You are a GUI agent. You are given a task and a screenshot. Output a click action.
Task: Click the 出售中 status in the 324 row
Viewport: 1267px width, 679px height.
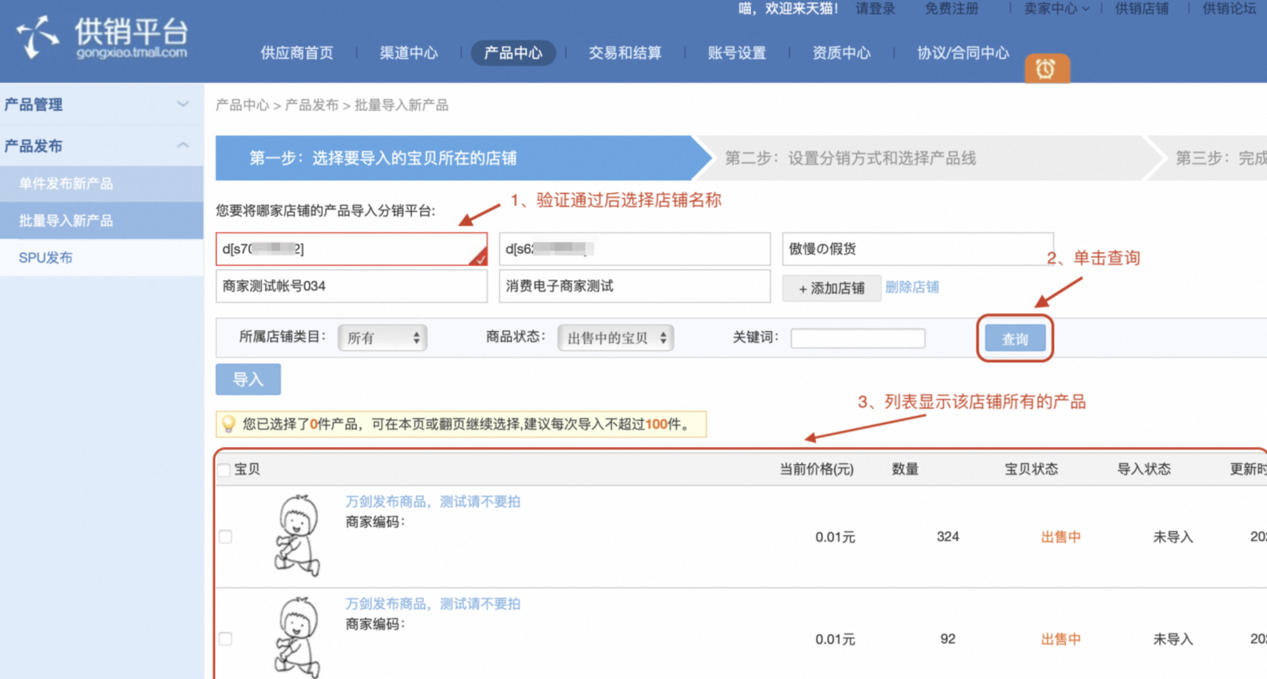pyautogui.click(x=1061, y=537)
